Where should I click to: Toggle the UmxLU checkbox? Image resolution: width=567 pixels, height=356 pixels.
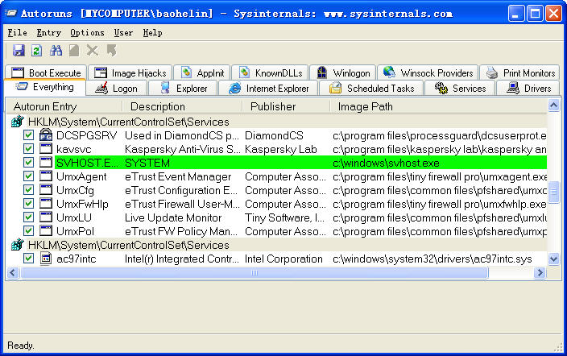pyautogui.click(x=28, y=217)
